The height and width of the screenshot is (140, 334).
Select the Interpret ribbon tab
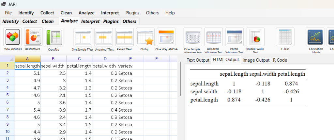(x=90, y=21)
